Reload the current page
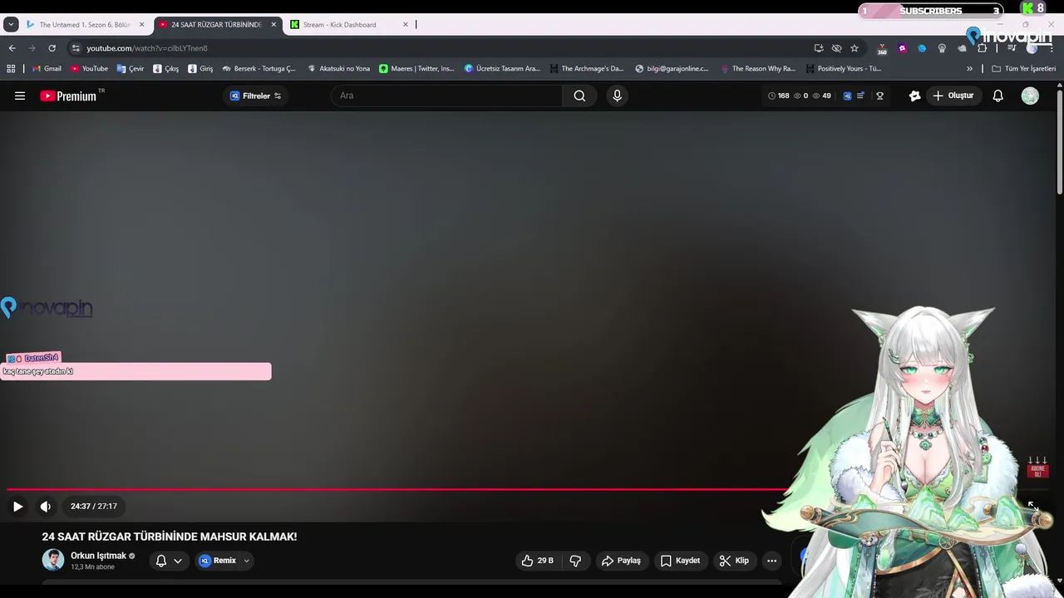The width and height of the screenshot is (1064, 598). [x=52, y=48]
